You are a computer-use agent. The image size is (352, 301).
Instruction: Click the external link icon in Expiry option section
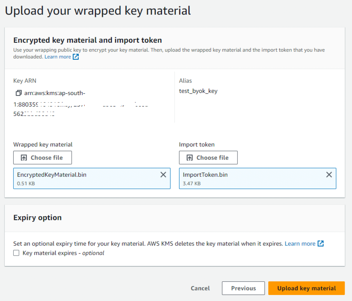(321, 244)
